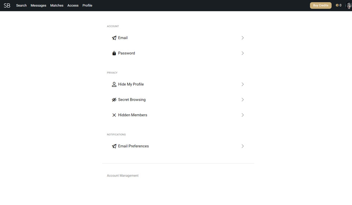Click the SB logo in header
The height and width of the screenshot is (205, 352).
tap(7, 5)
